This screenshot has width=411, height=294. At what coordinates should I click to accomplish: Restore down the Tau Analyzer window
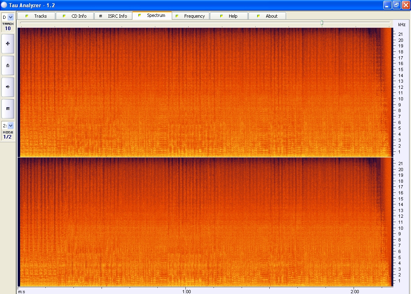[396, 5]
